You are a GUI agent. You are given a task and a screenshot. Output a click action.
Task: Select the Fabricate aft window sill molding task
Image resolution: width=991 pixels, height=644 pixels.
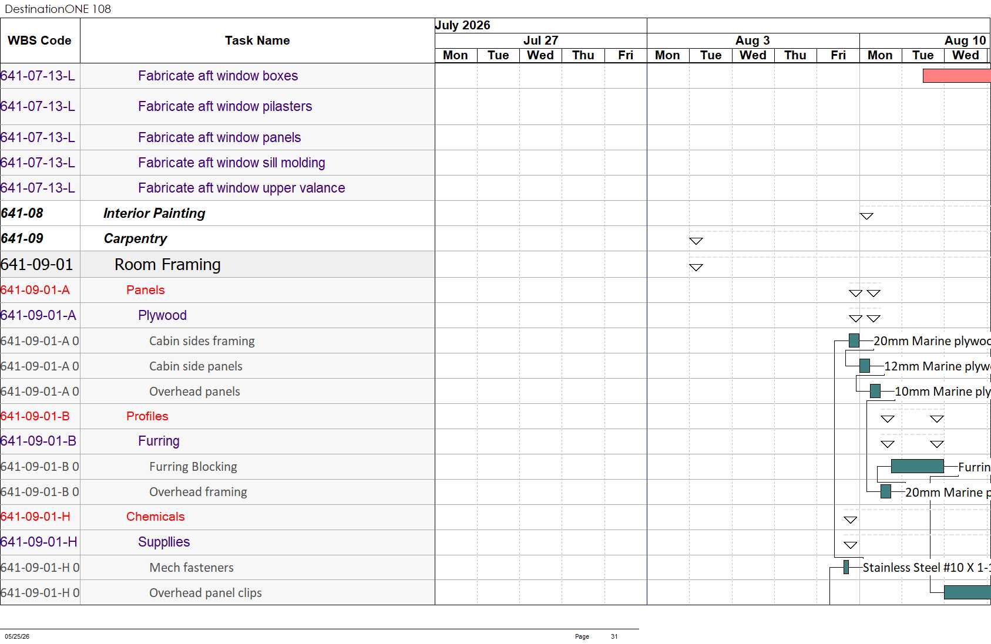coord(231,163)
